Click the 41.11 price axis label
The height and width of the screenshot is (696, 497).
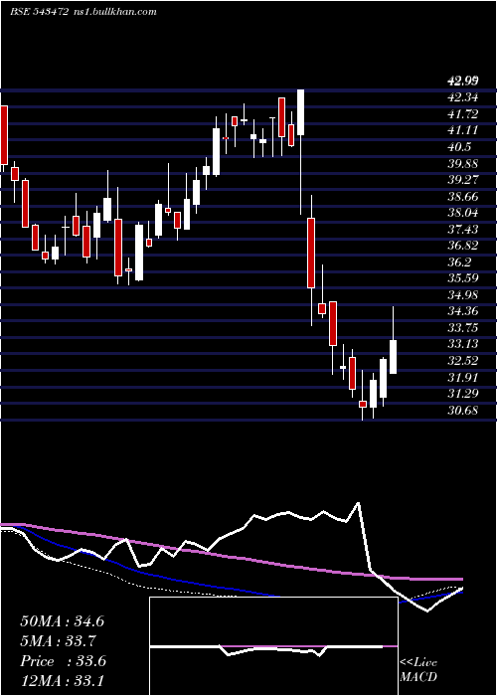click(462, 131)
